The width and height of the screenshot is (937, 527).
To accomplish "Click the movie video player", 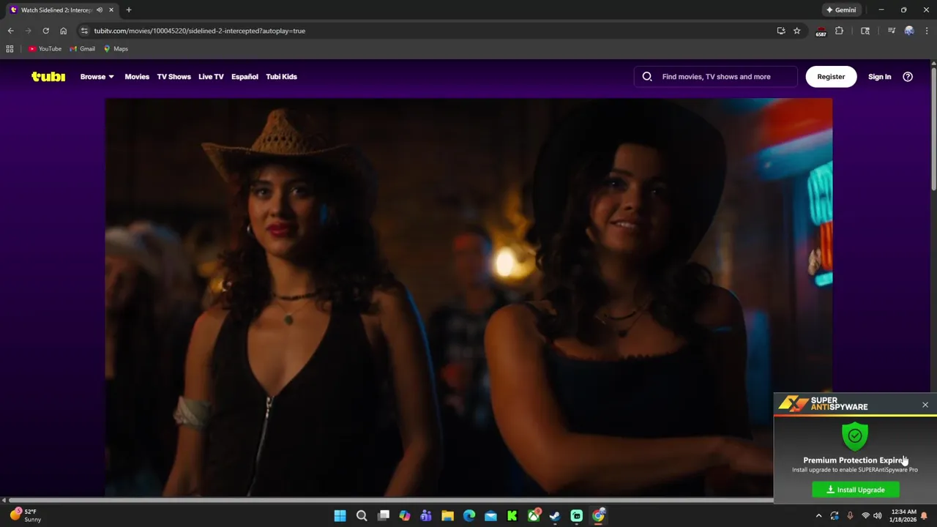I will [x=468, y=298].
